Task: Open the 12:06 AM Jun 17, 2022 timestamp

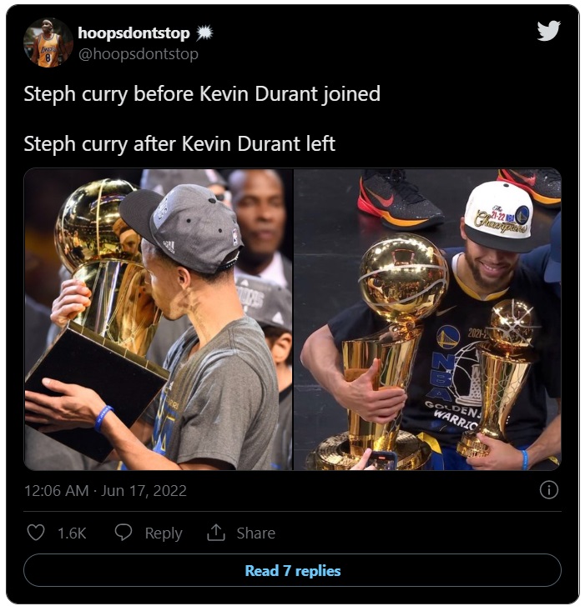Action: pos(105,490)
